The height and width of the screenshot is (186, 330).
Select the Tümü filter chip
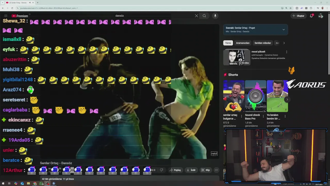228,43
